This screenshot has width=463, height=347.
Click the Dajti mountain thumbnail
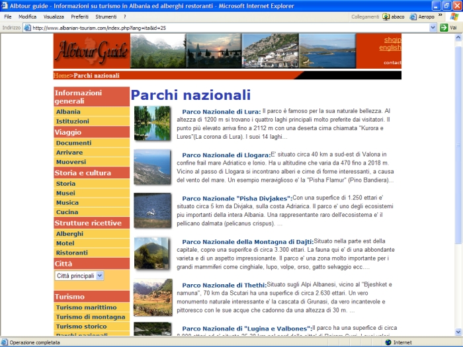pos(151,253)
